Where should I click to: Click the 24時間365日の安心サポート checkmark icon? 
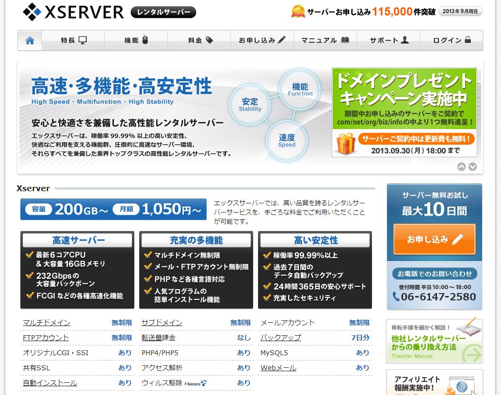coord(267,286)
